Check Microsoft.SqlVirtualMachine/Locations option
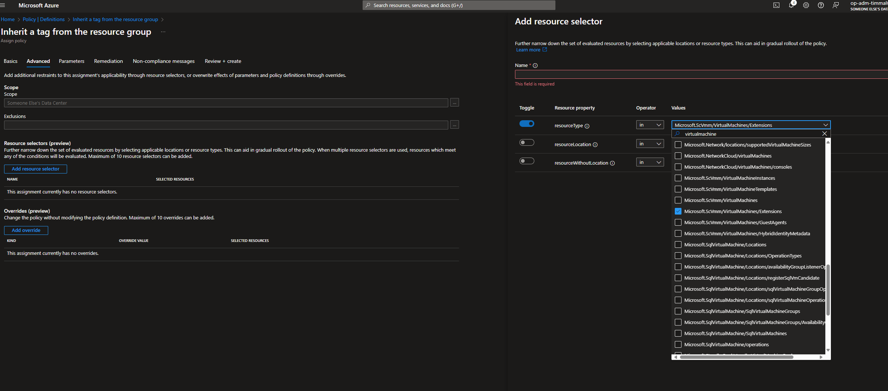 (678, 245)
